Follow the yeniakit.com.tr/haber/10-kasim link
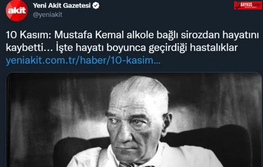This screenshot has width=263, height=167. click(83, 60)
